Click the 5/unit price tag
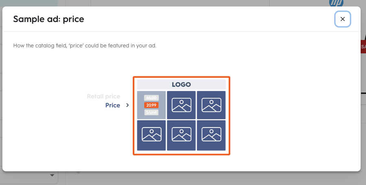This screenshot has width=366, height=185. [151, 113]
